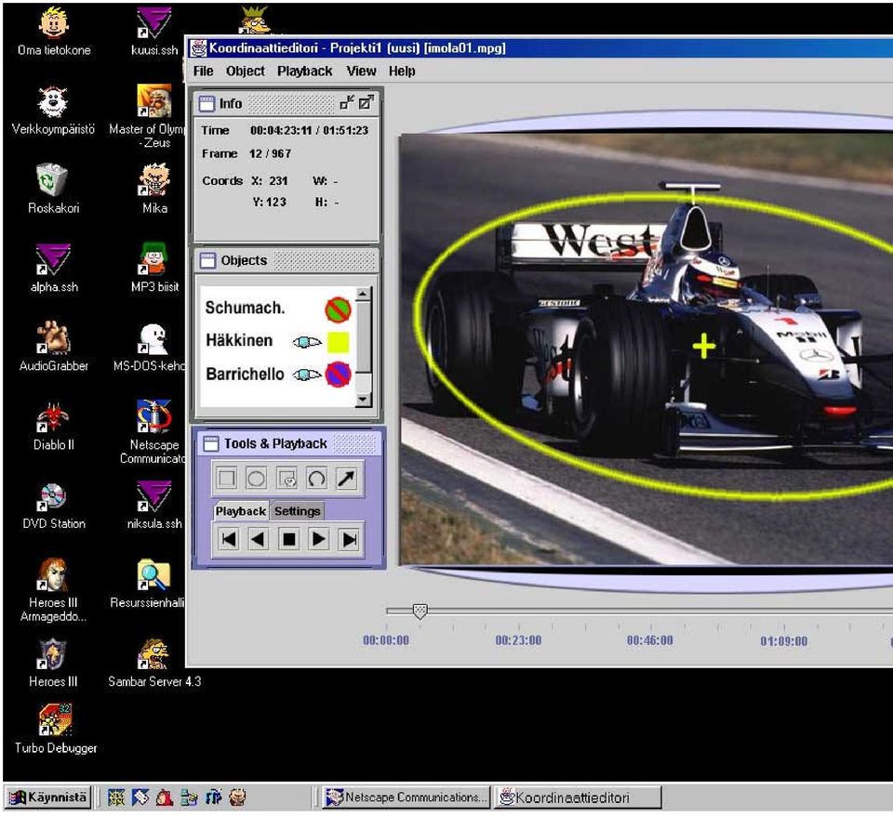Click the Objects list scroll-up arrow

pyautogui.click(x=364, y=294)
